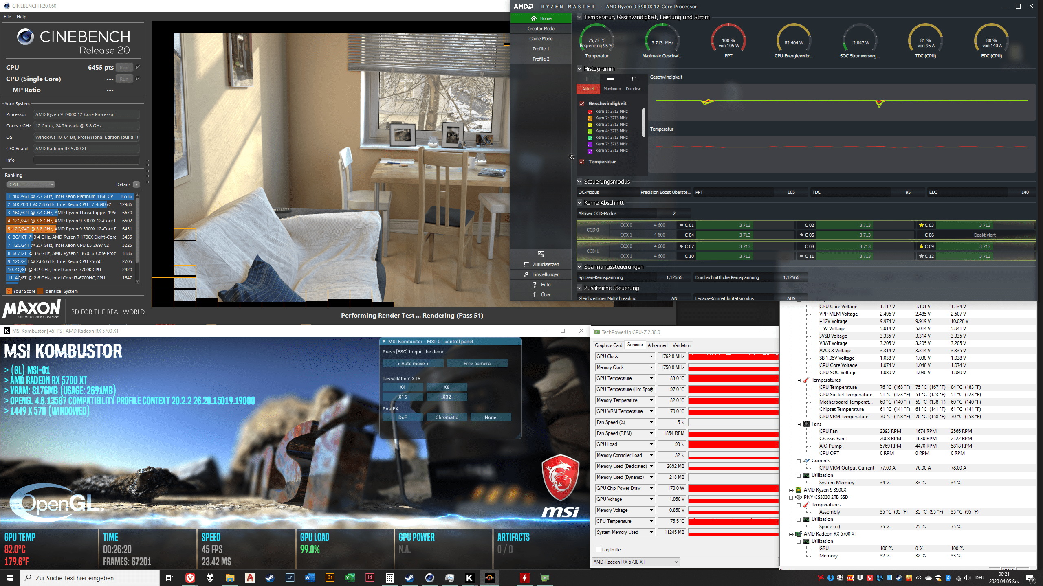Collapse the Steuerungsmodus section
This screenshot has width=1043, height=586.
579,182
